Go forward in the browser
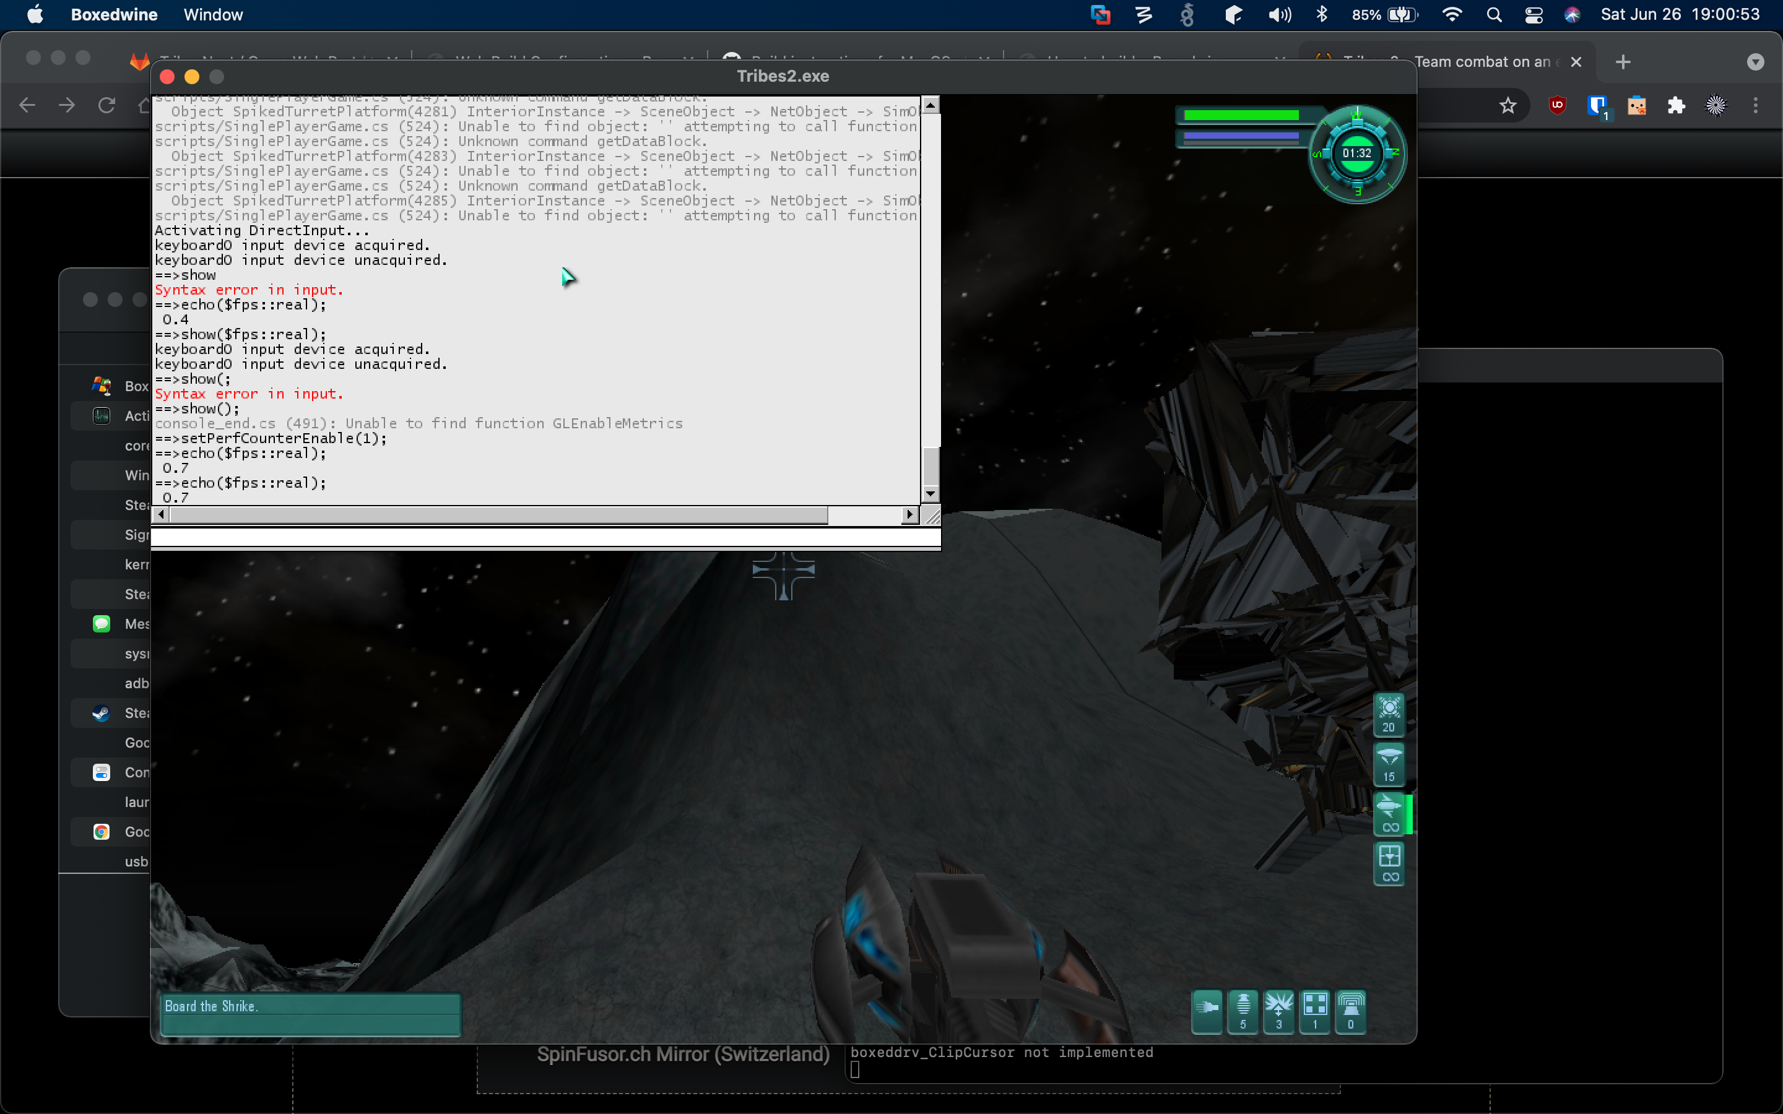 coord(67,105)
